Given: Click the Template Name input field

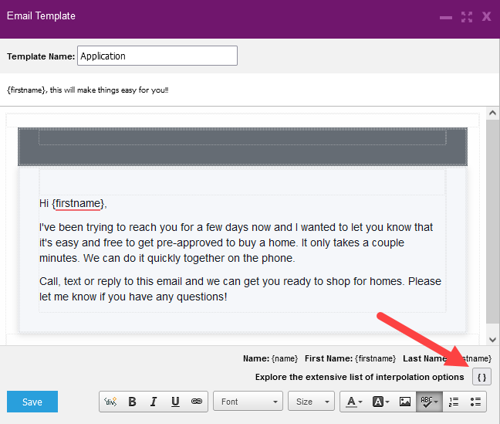Looking at the screenshot, I should click(x=157, y=56).
